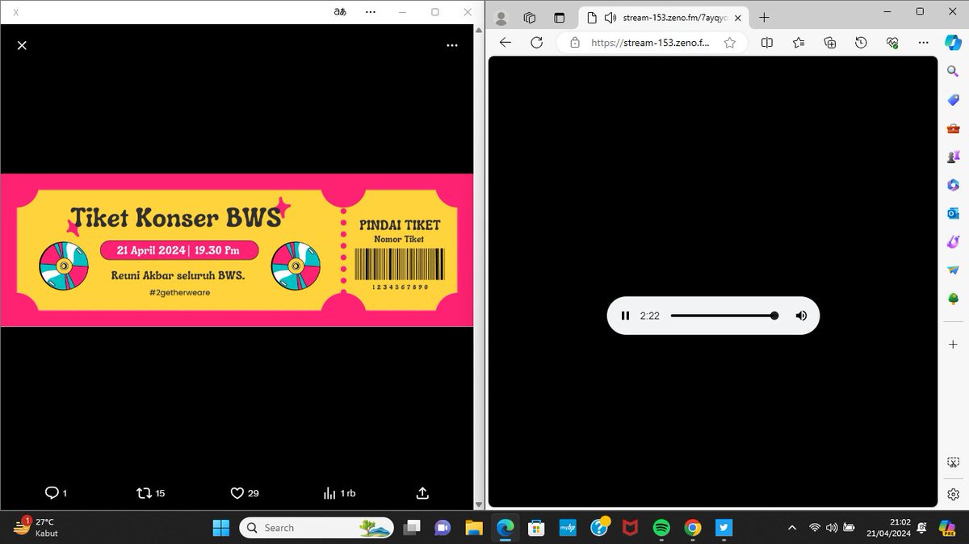Open the weather widget showing 27°C Kabut
This screenshot has height=544, width=969.
36,528
